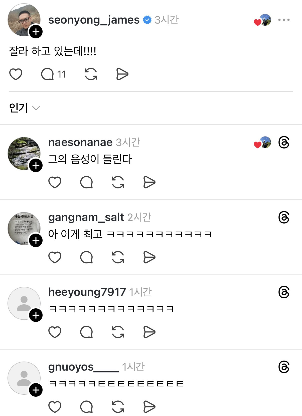
Task: Open gangnam_salt profile username link
Action: (86, 217)
